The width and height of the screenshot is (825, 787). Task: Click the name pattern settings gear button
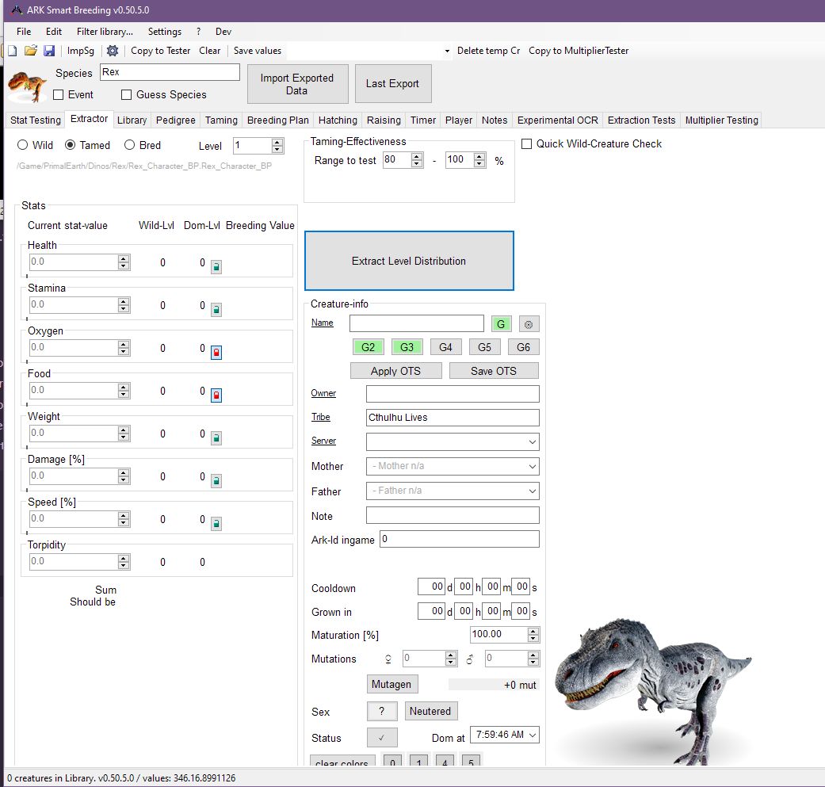[529, 324]
